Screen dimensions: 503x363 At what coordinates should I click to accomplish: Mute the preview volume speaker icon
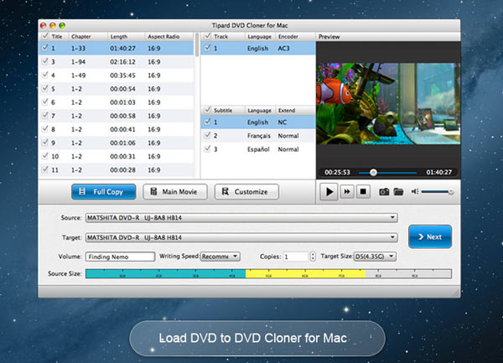click(415, 191)
